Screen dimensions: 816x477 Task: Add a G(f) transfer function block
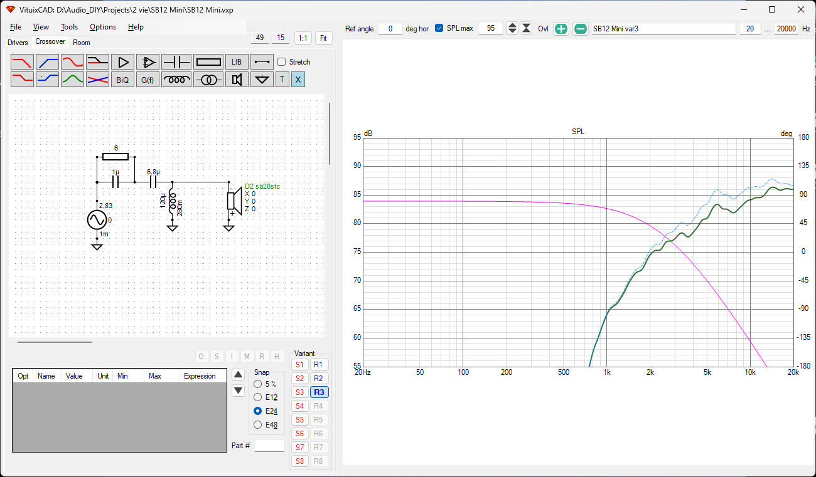(x=148, y=80)
